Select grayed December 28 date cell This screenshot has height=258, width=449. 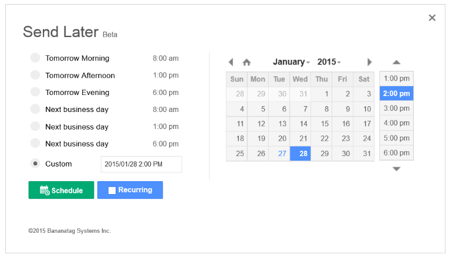click(237, 94)
